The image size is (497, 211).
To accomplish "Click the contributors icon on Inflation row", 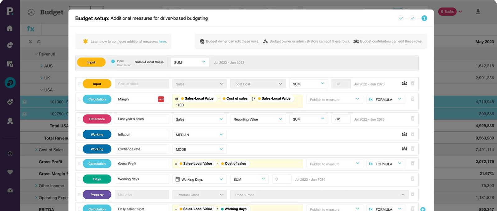I will [404, 134].
